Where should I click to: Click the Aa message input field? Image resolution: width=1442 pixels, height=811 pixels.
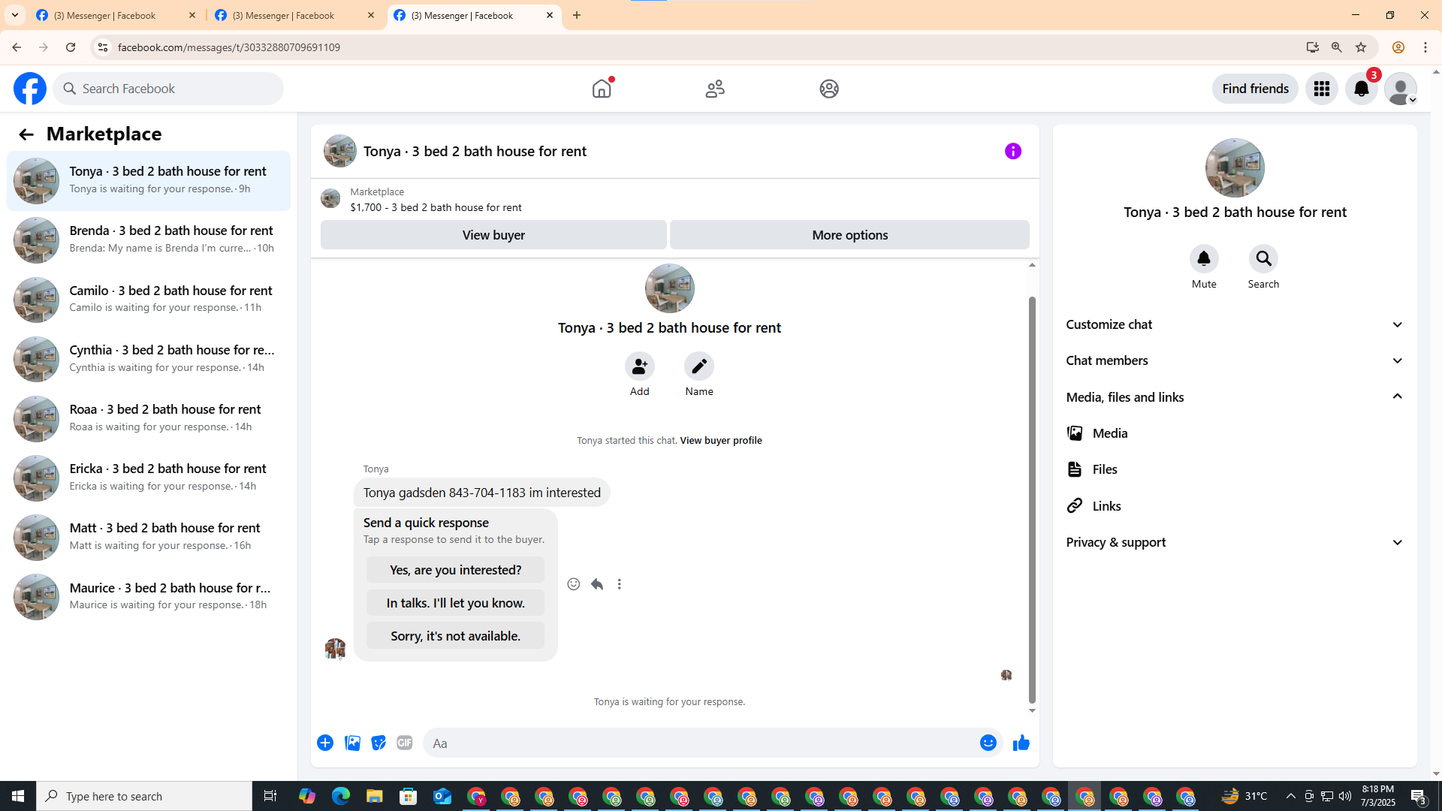(x=698, y=743)
